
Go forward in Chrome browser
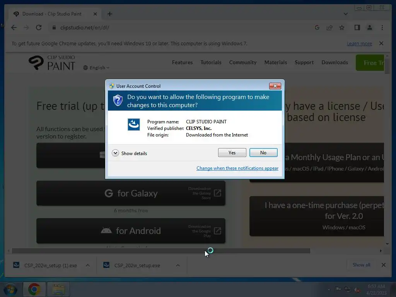point(26,27)
